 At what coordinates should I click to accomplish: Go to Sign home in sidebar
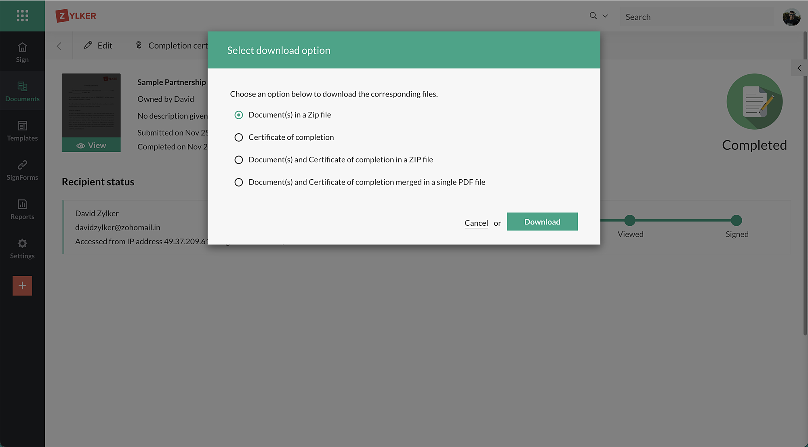click(x=22, y=52)
